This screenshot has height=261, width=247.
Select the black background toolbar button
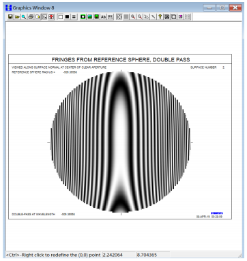click(67, 17)
